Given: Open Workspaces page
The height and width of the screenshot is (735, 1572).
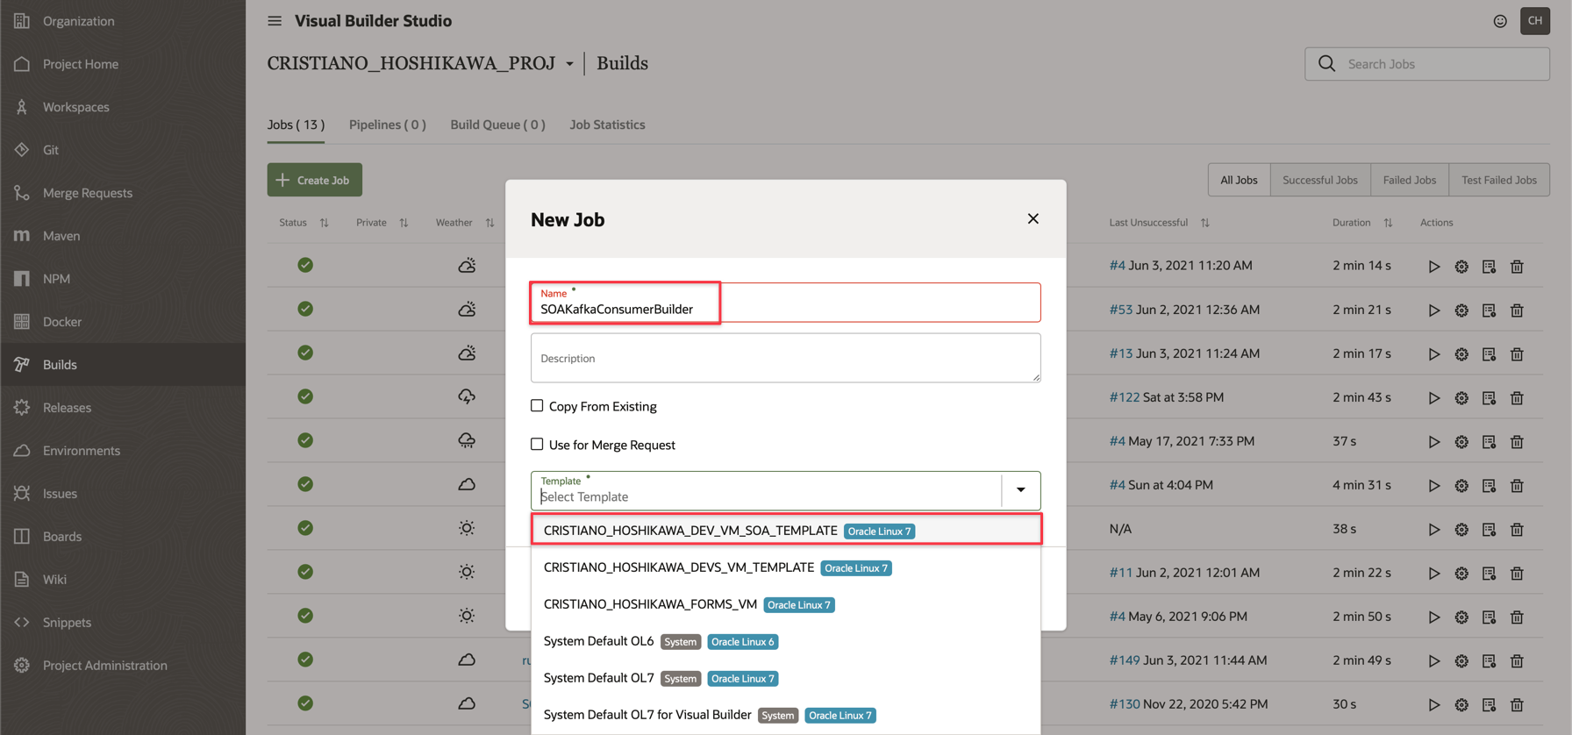Looking at the screenshot, I should pos(123,107).
